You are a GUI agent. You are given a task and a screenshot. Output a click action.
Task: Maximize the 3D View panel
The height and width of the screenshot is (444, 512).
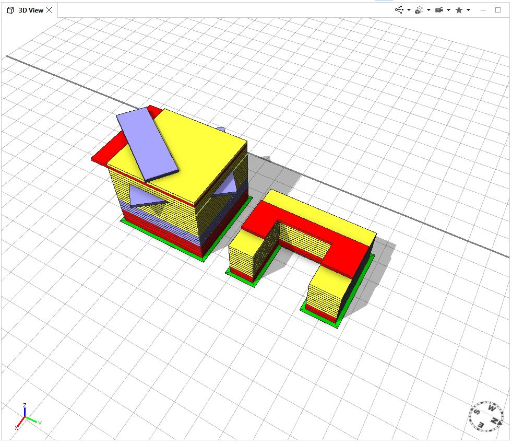[498, 10]
